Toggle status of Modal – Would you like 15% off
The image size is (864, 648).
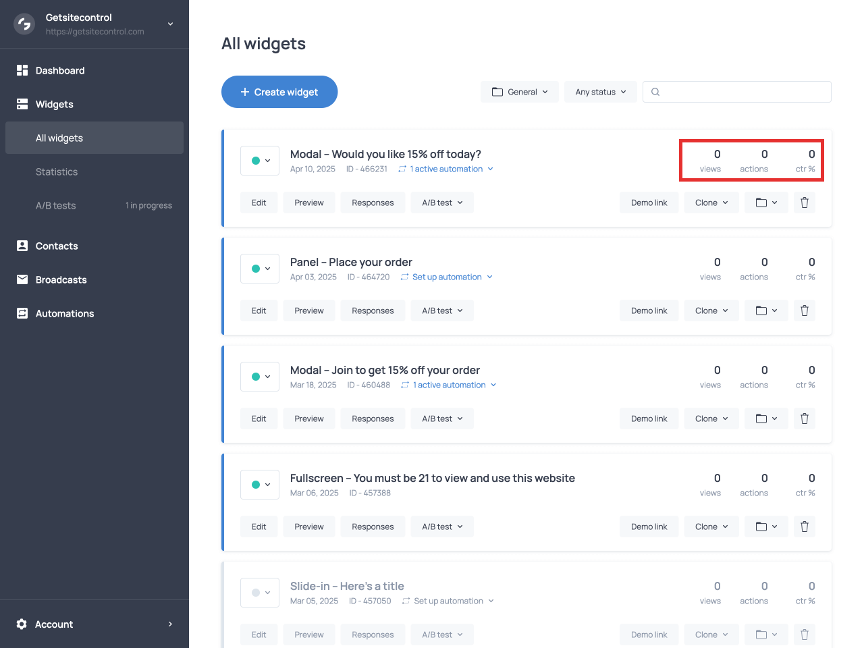pyautogui.click(x=260, y=161)
